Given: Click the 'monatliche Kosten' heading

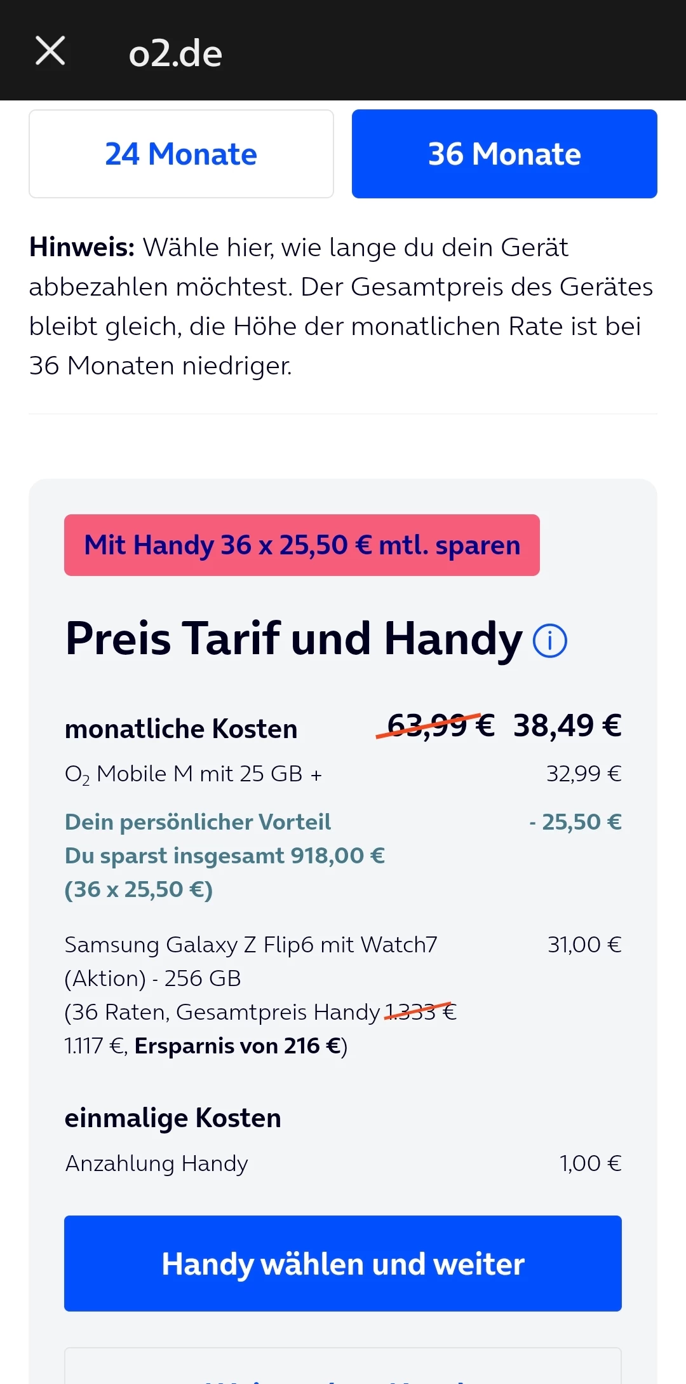Looking at the screenshot, I should point(181,729).
